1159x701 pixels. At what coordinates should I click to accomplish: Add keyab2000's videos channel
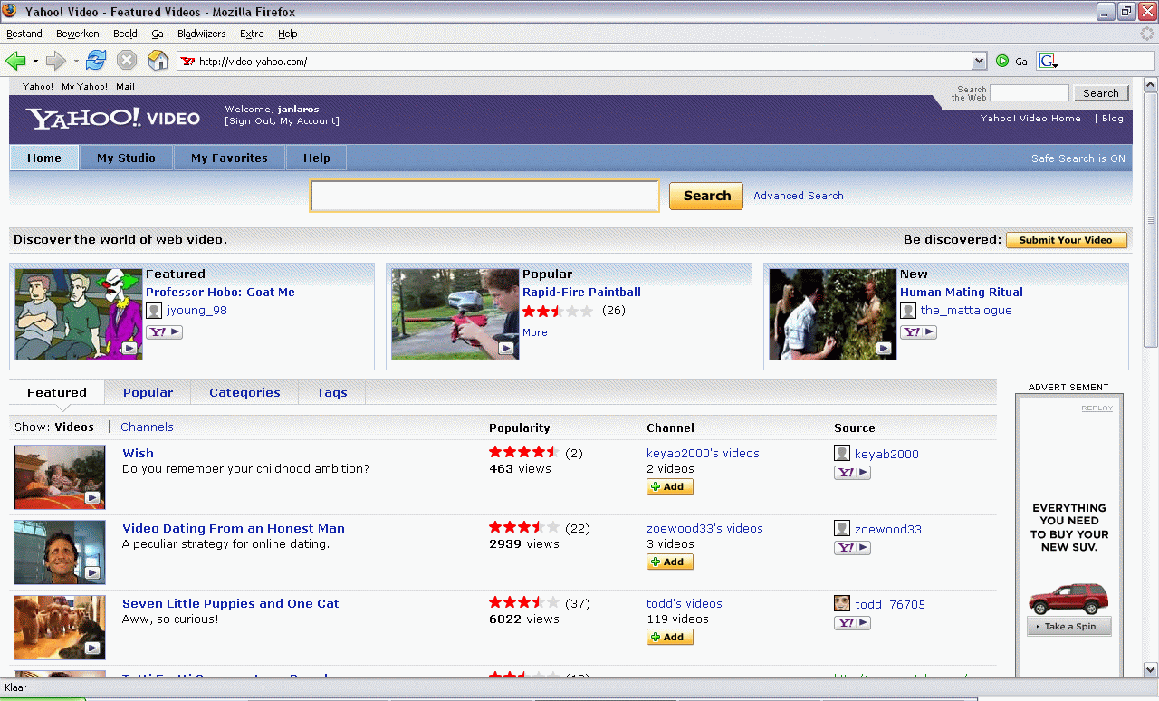(x=670, y=486)
